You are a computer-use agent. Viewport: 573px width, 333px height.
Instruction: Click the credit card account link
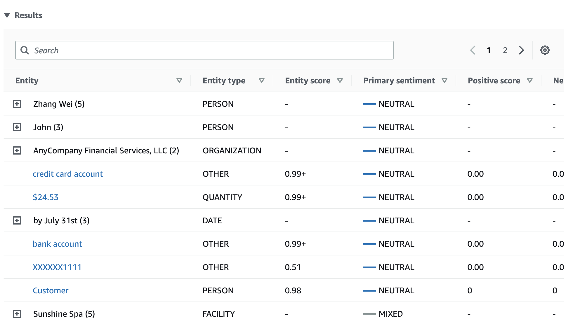pyautogui.click(x=67, y=173)
